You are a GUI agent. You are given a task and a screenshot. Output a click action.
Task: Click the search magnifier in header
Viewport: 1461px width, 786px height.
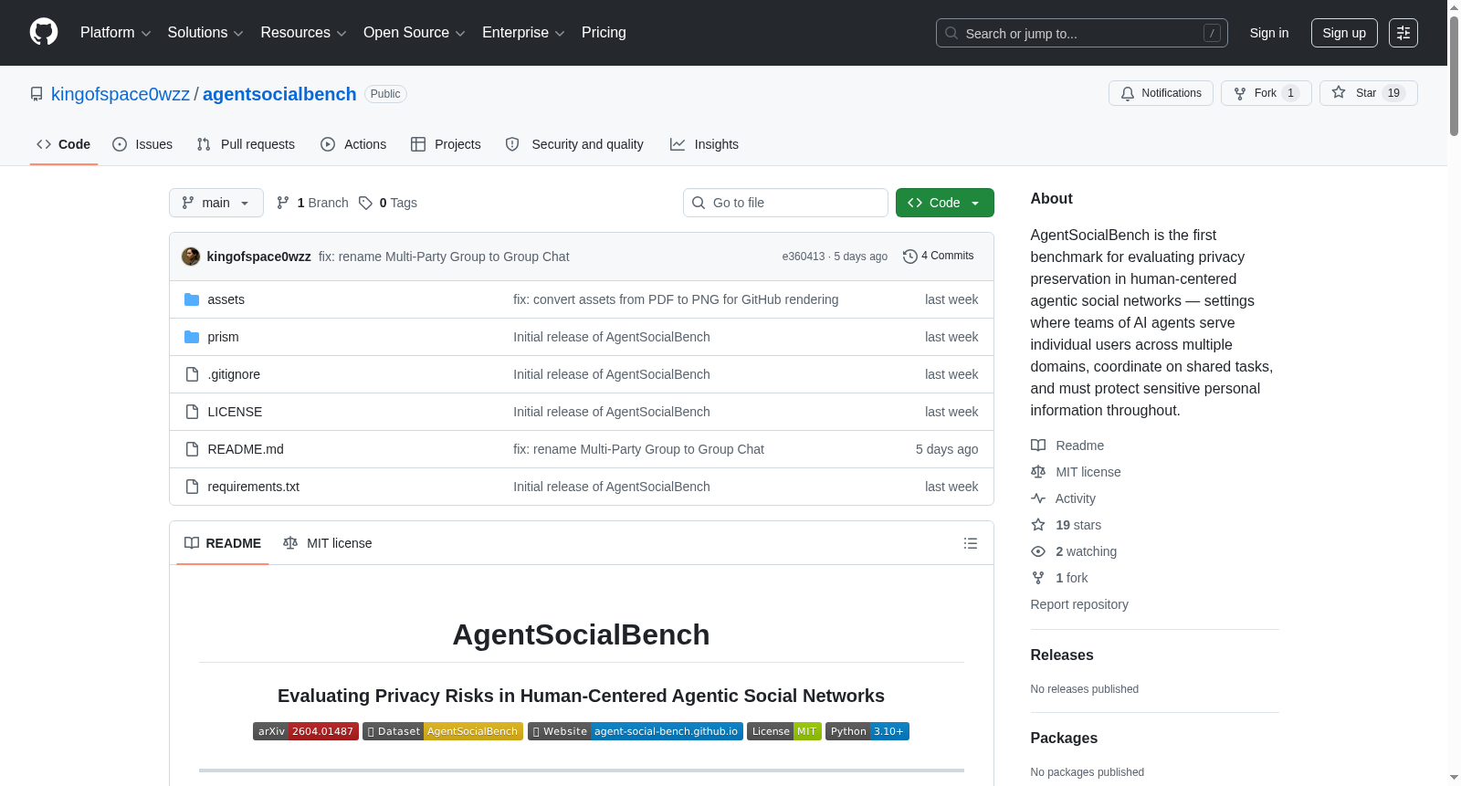(x=951, y=33)
